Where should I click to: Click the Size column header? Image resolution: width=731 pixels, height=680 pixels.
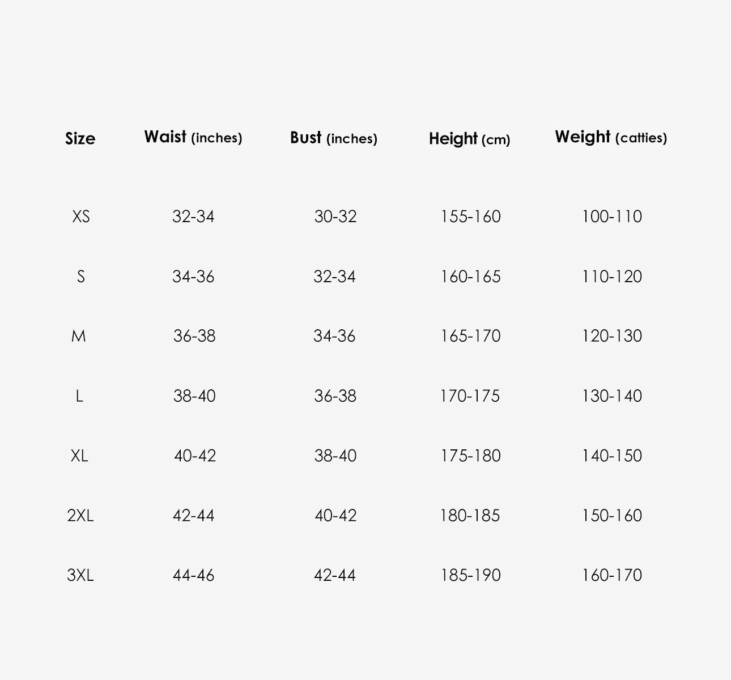tap(80, 138)
